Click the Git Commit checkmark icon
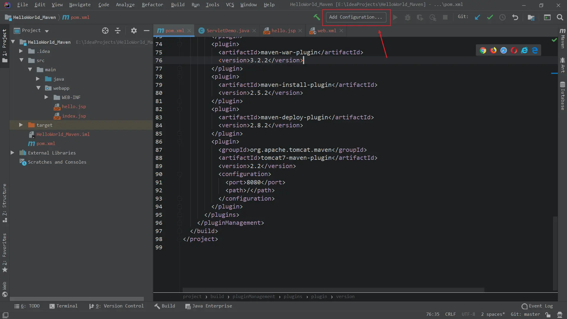Screen dimensions: 567x319 (x=490, y=17)
